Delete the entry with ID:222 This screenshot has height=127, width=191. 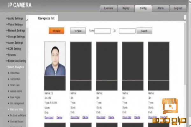tap(60, 118)
